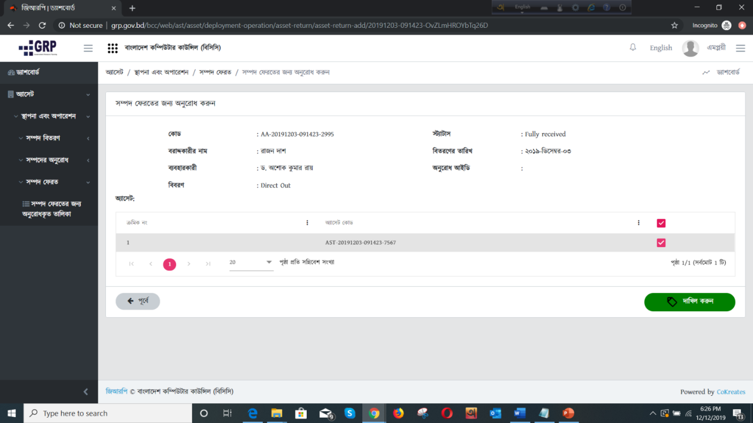The height and width of the screenshot is (423, 753).
Task: Go to previous page of table
Action: click(151, 264)
